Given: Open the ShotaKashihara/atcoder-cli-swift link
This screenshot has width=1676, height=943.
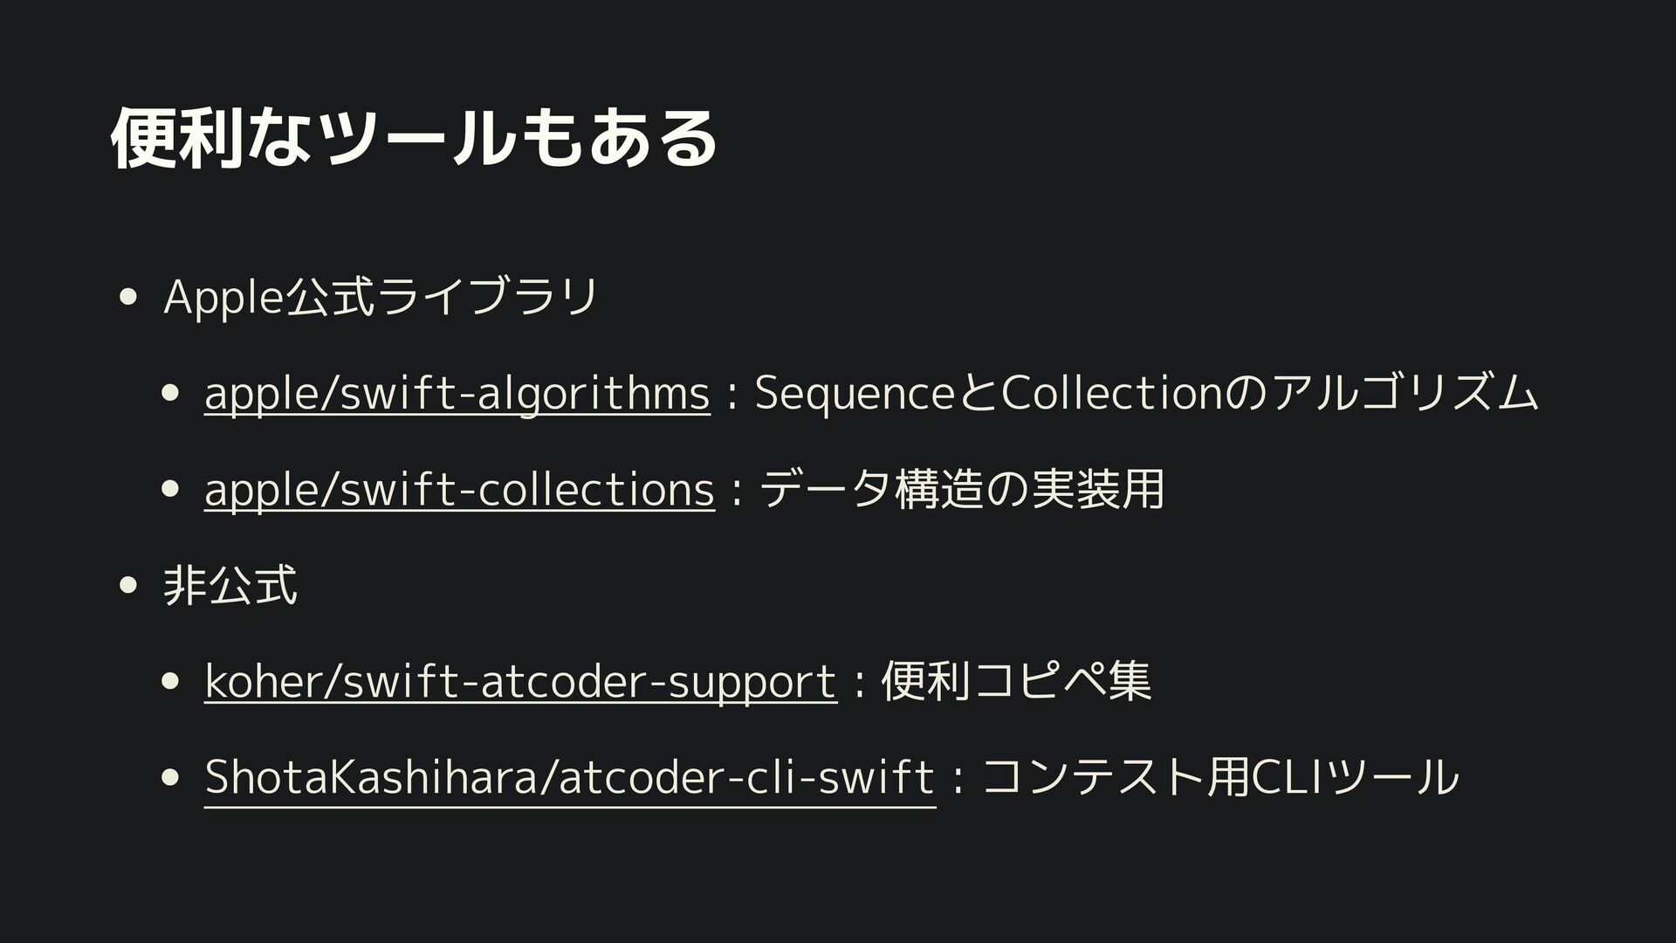Looking at the screenshot, I should [x=569, y=778].
